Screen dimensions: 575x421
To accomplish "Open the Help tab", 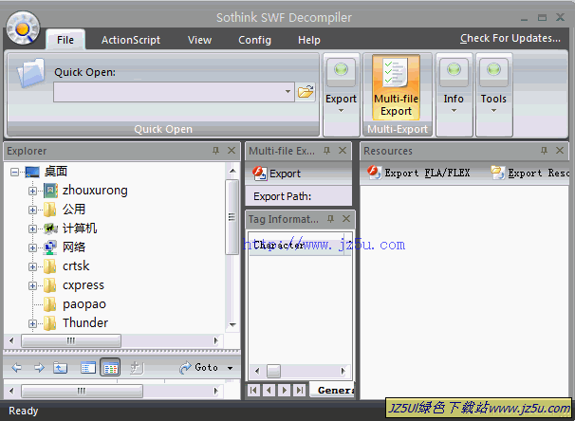I will click(x=308, y=40).
